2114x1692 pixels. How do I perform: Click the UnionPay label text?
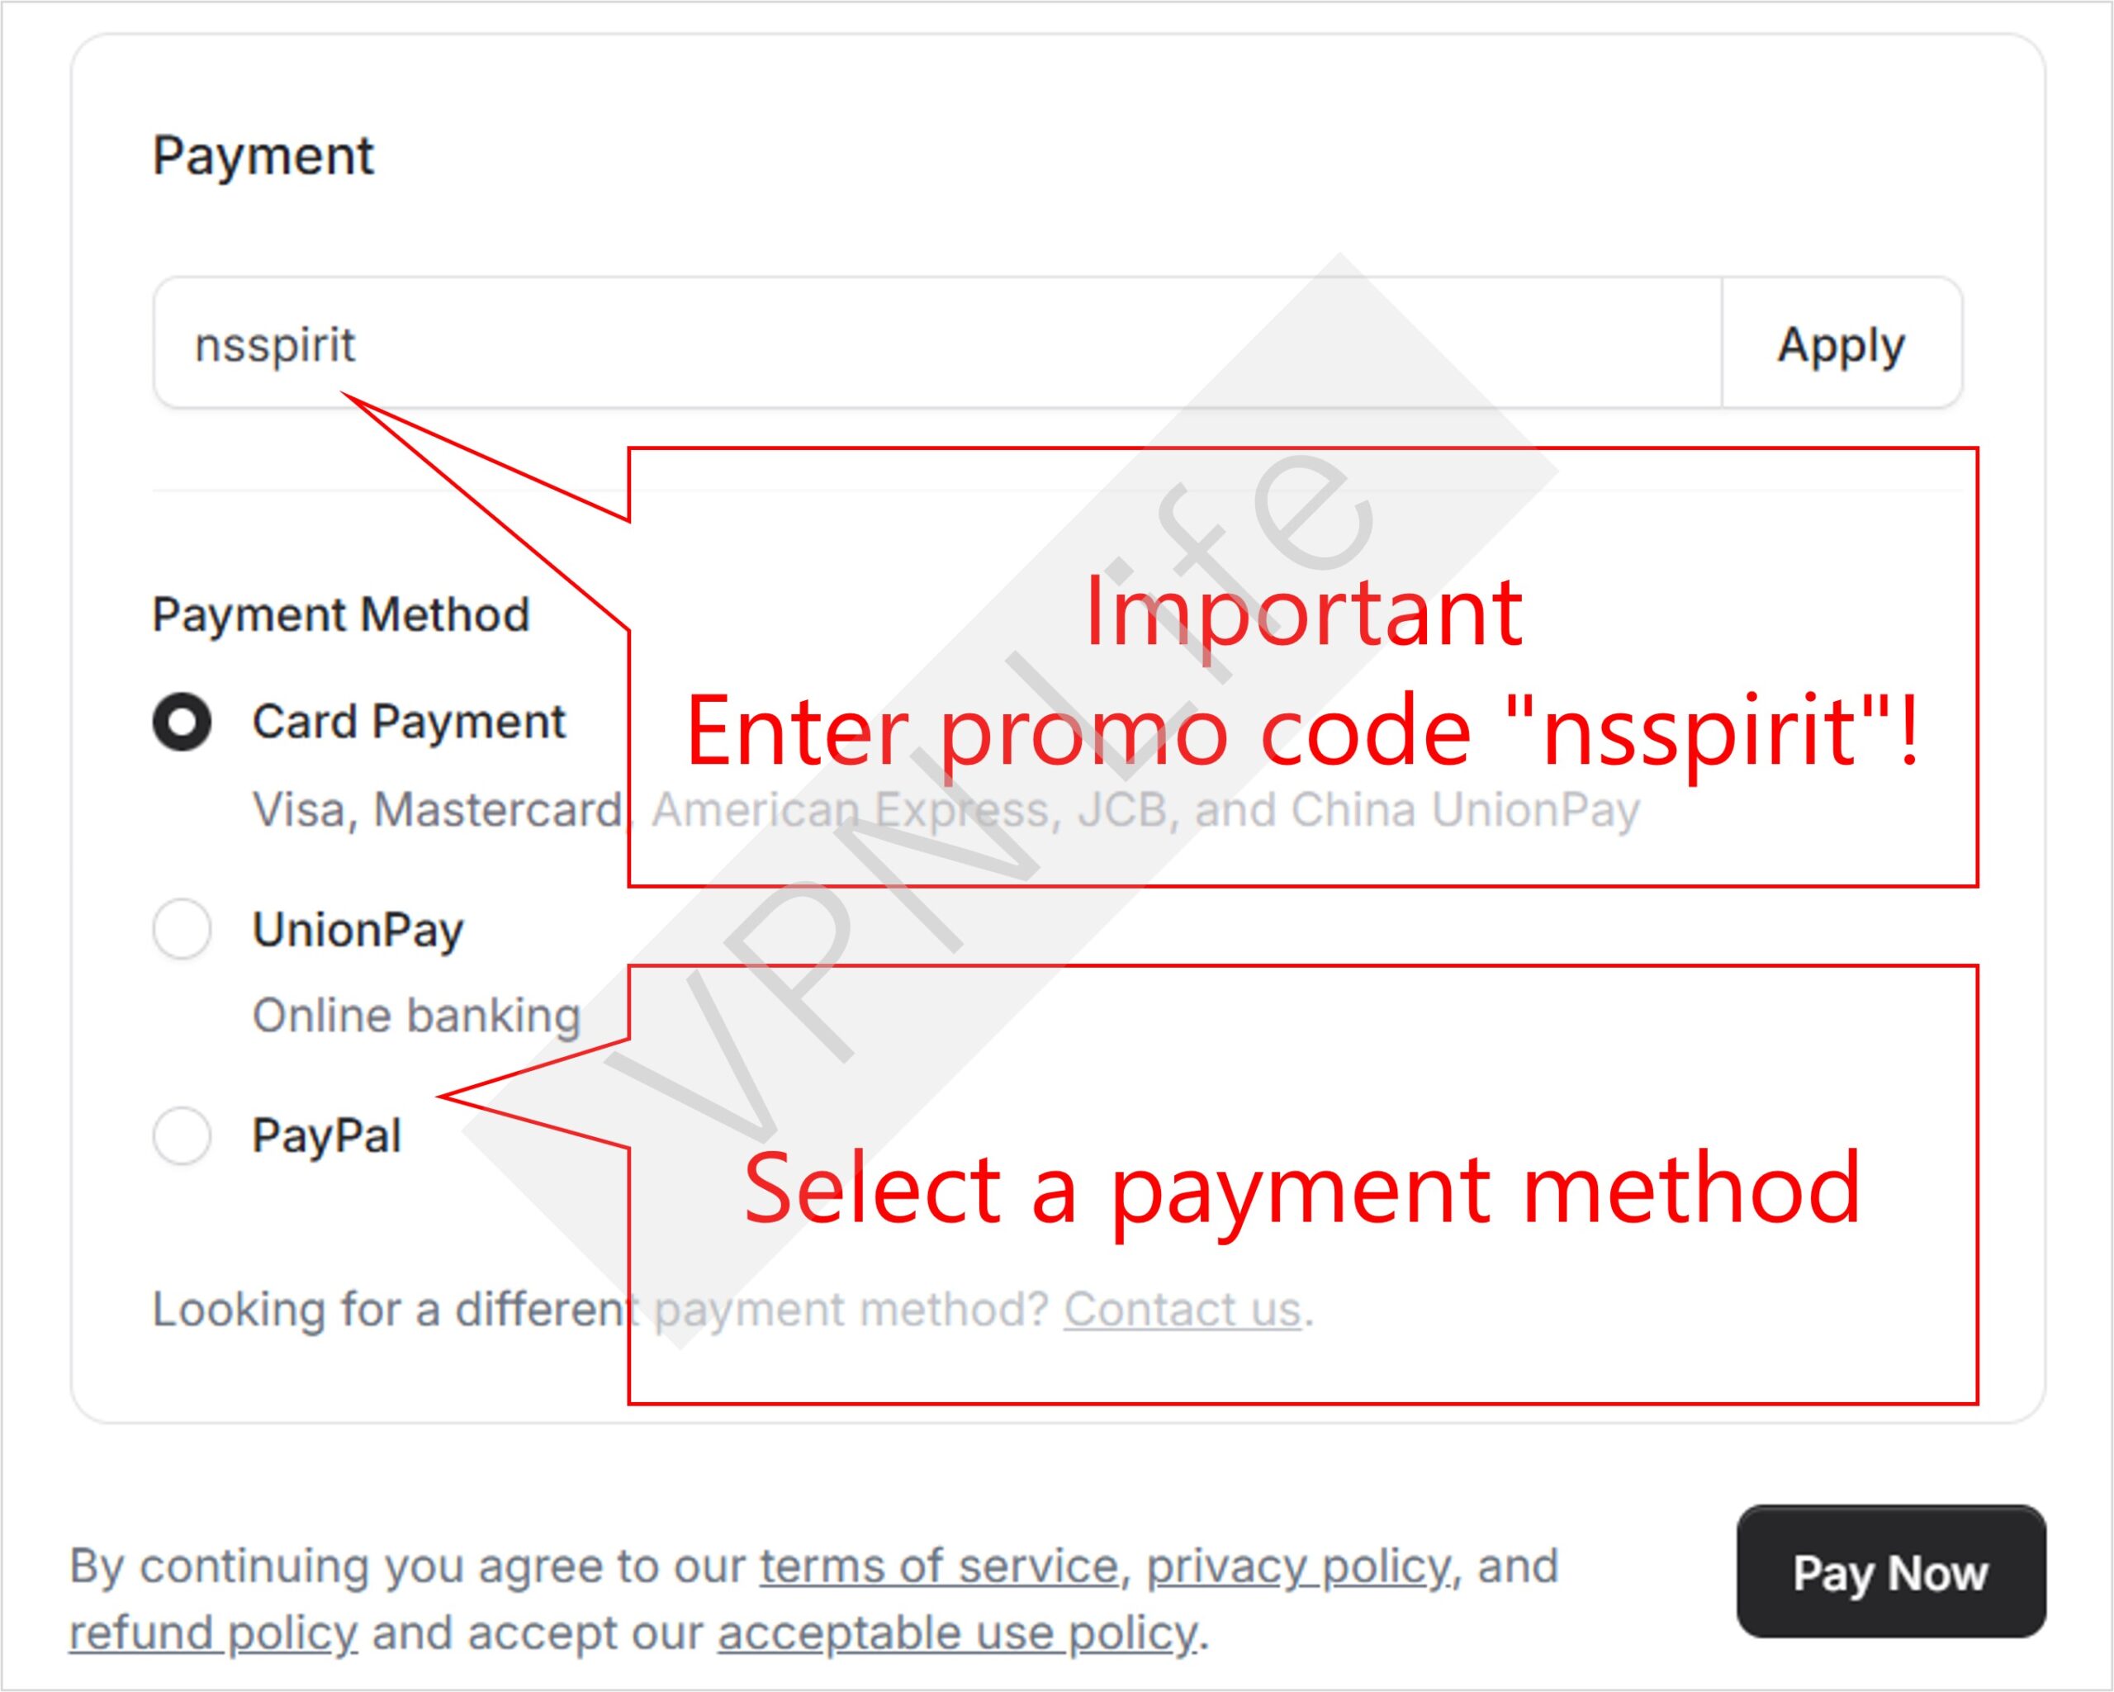click(358, 929)
